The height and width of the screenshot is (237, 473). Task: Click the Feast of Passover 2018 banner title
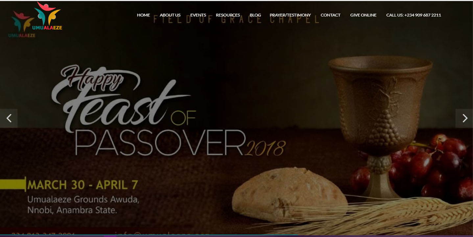click(x=168, y=111)
